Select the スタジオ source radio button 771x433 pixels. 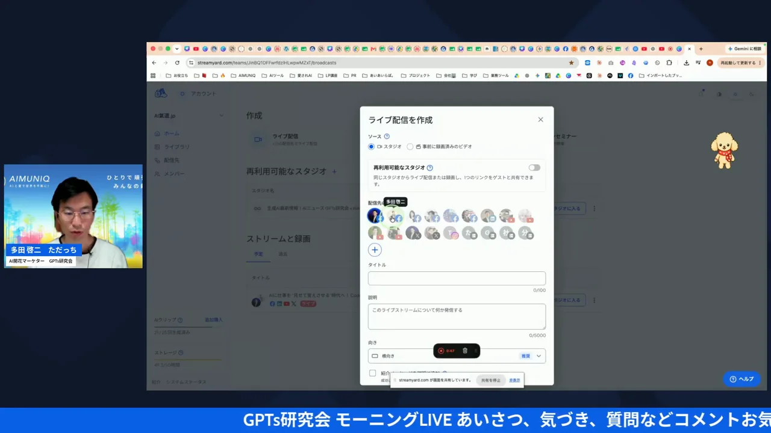372,146
